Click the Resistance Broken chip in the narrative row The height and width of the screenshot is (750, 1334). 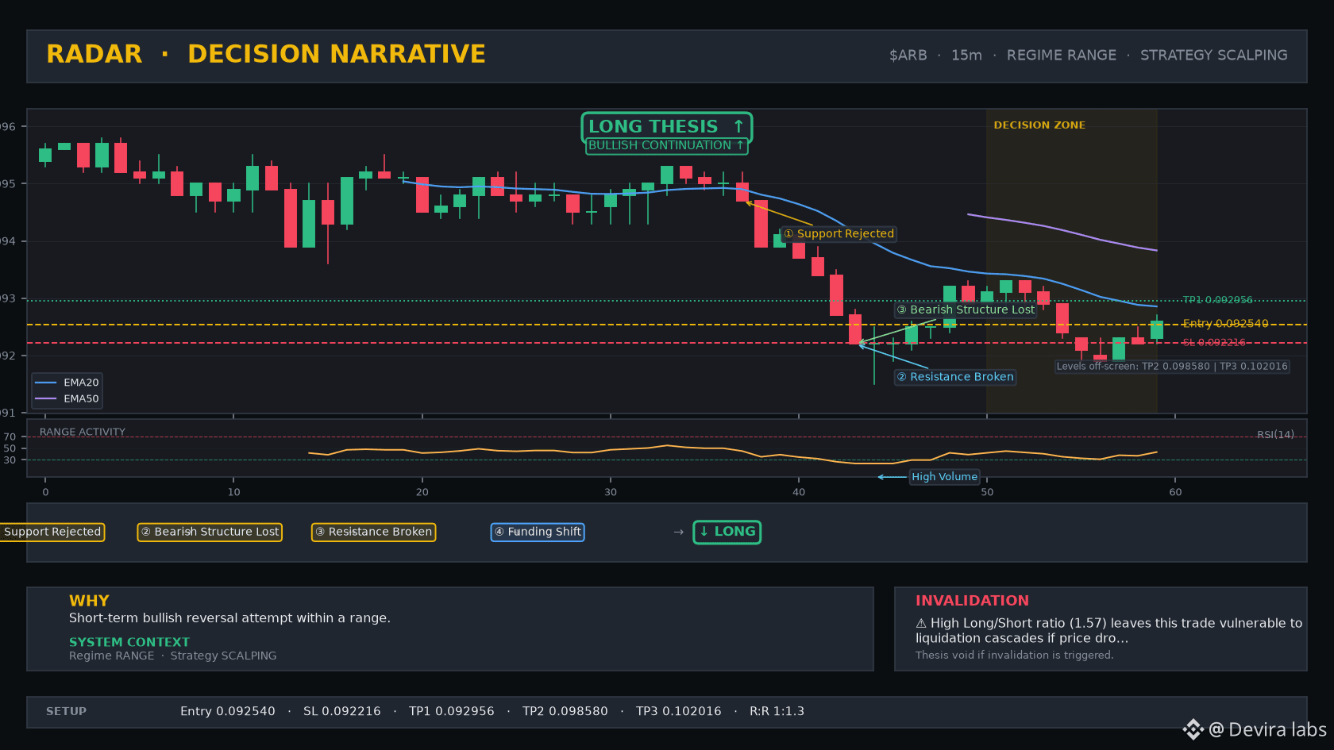tap(373, 532)
